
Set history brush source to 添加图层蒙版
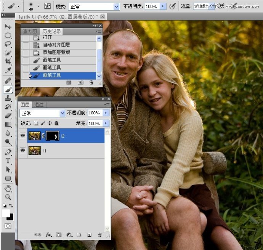(x=26, y=53)
